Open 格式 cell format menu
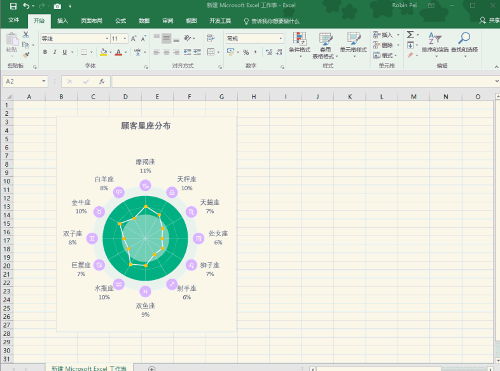The image size is (500, 371). tap(385, 55)
